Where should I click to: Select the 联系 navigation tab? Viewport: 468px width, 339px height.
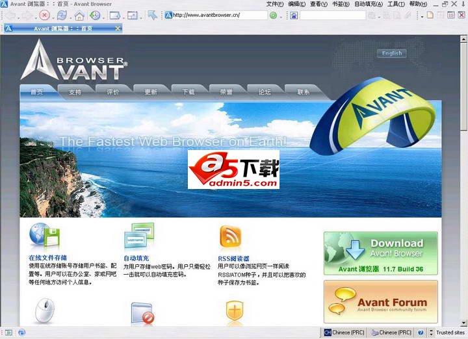[304, 92]
